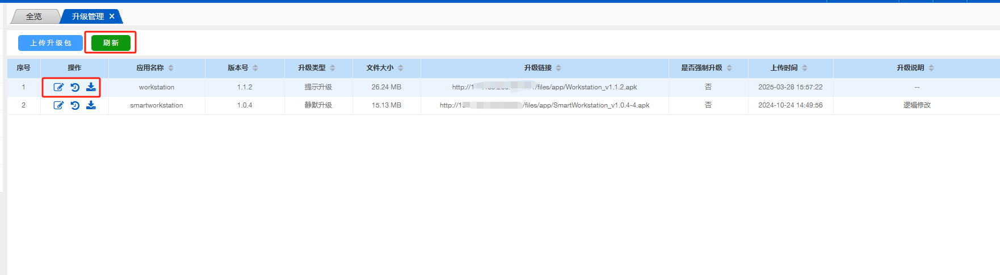Click file size 26.24 MB

(386, 87)
